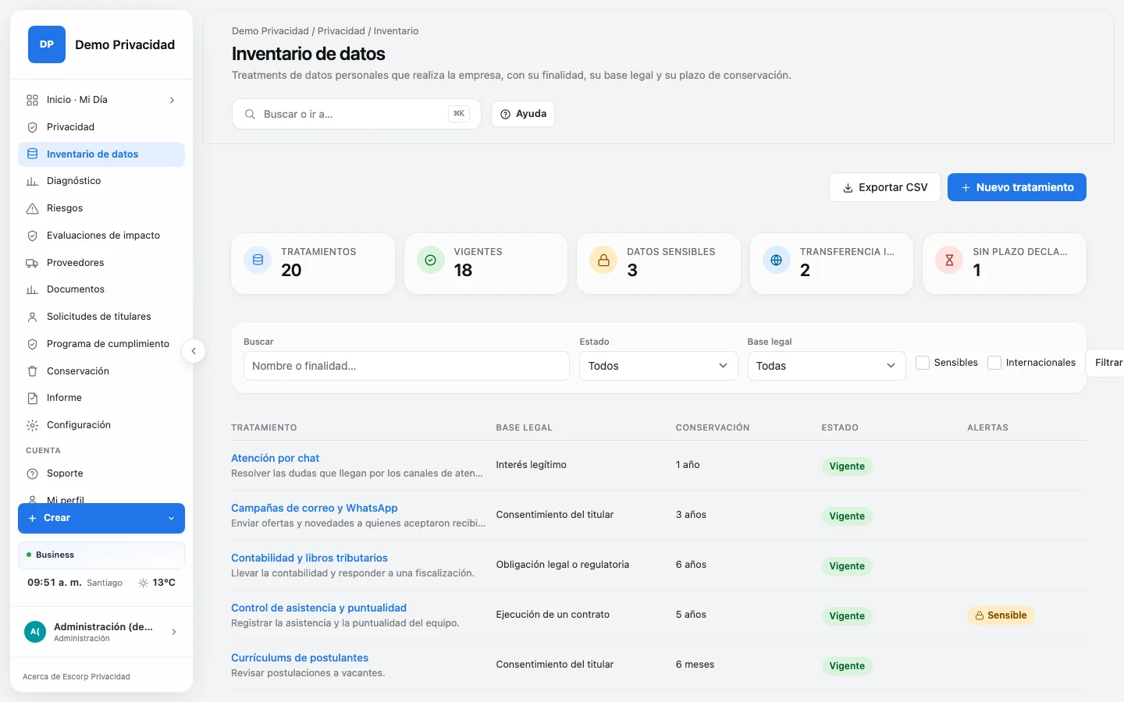
Task: Click the weather sun icon near 13°C
Action: [x=143, y=583]
